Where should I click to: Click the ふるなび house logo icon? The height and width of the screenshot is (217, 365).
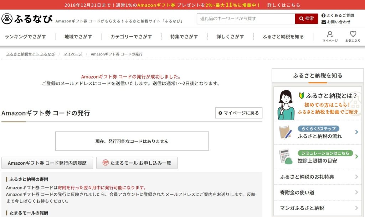click(7, 19)
